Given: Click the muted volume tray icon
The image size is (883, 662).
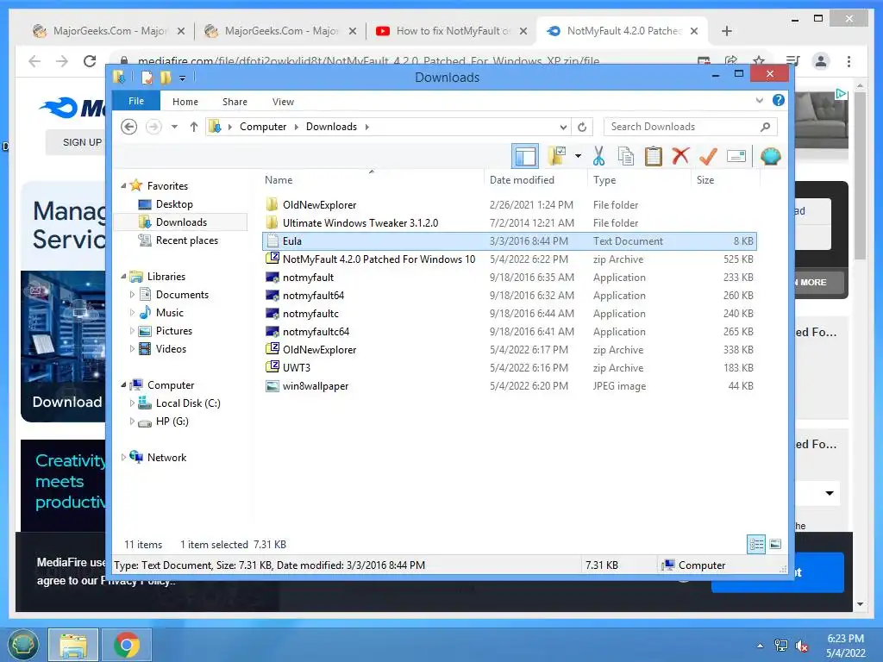Looking at the screenshot, I should (801, 646).
